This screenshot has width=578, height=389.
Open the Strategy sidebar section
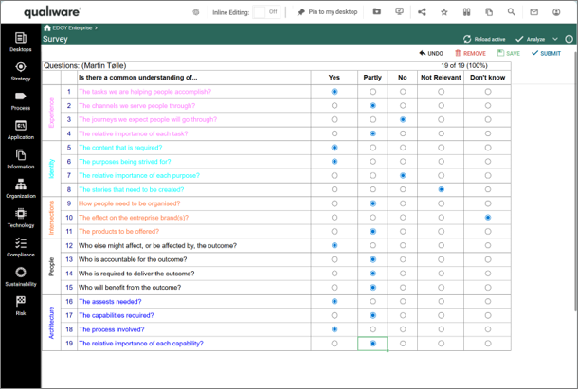click(21, 72)
